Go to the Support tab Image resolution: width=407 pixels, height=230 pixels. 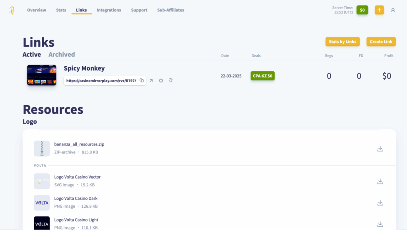coord(139,10)
